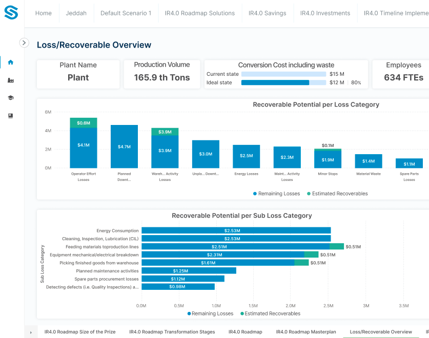
Task: Select the Energy Consumption bar in chart
Action: coord(236,230)
